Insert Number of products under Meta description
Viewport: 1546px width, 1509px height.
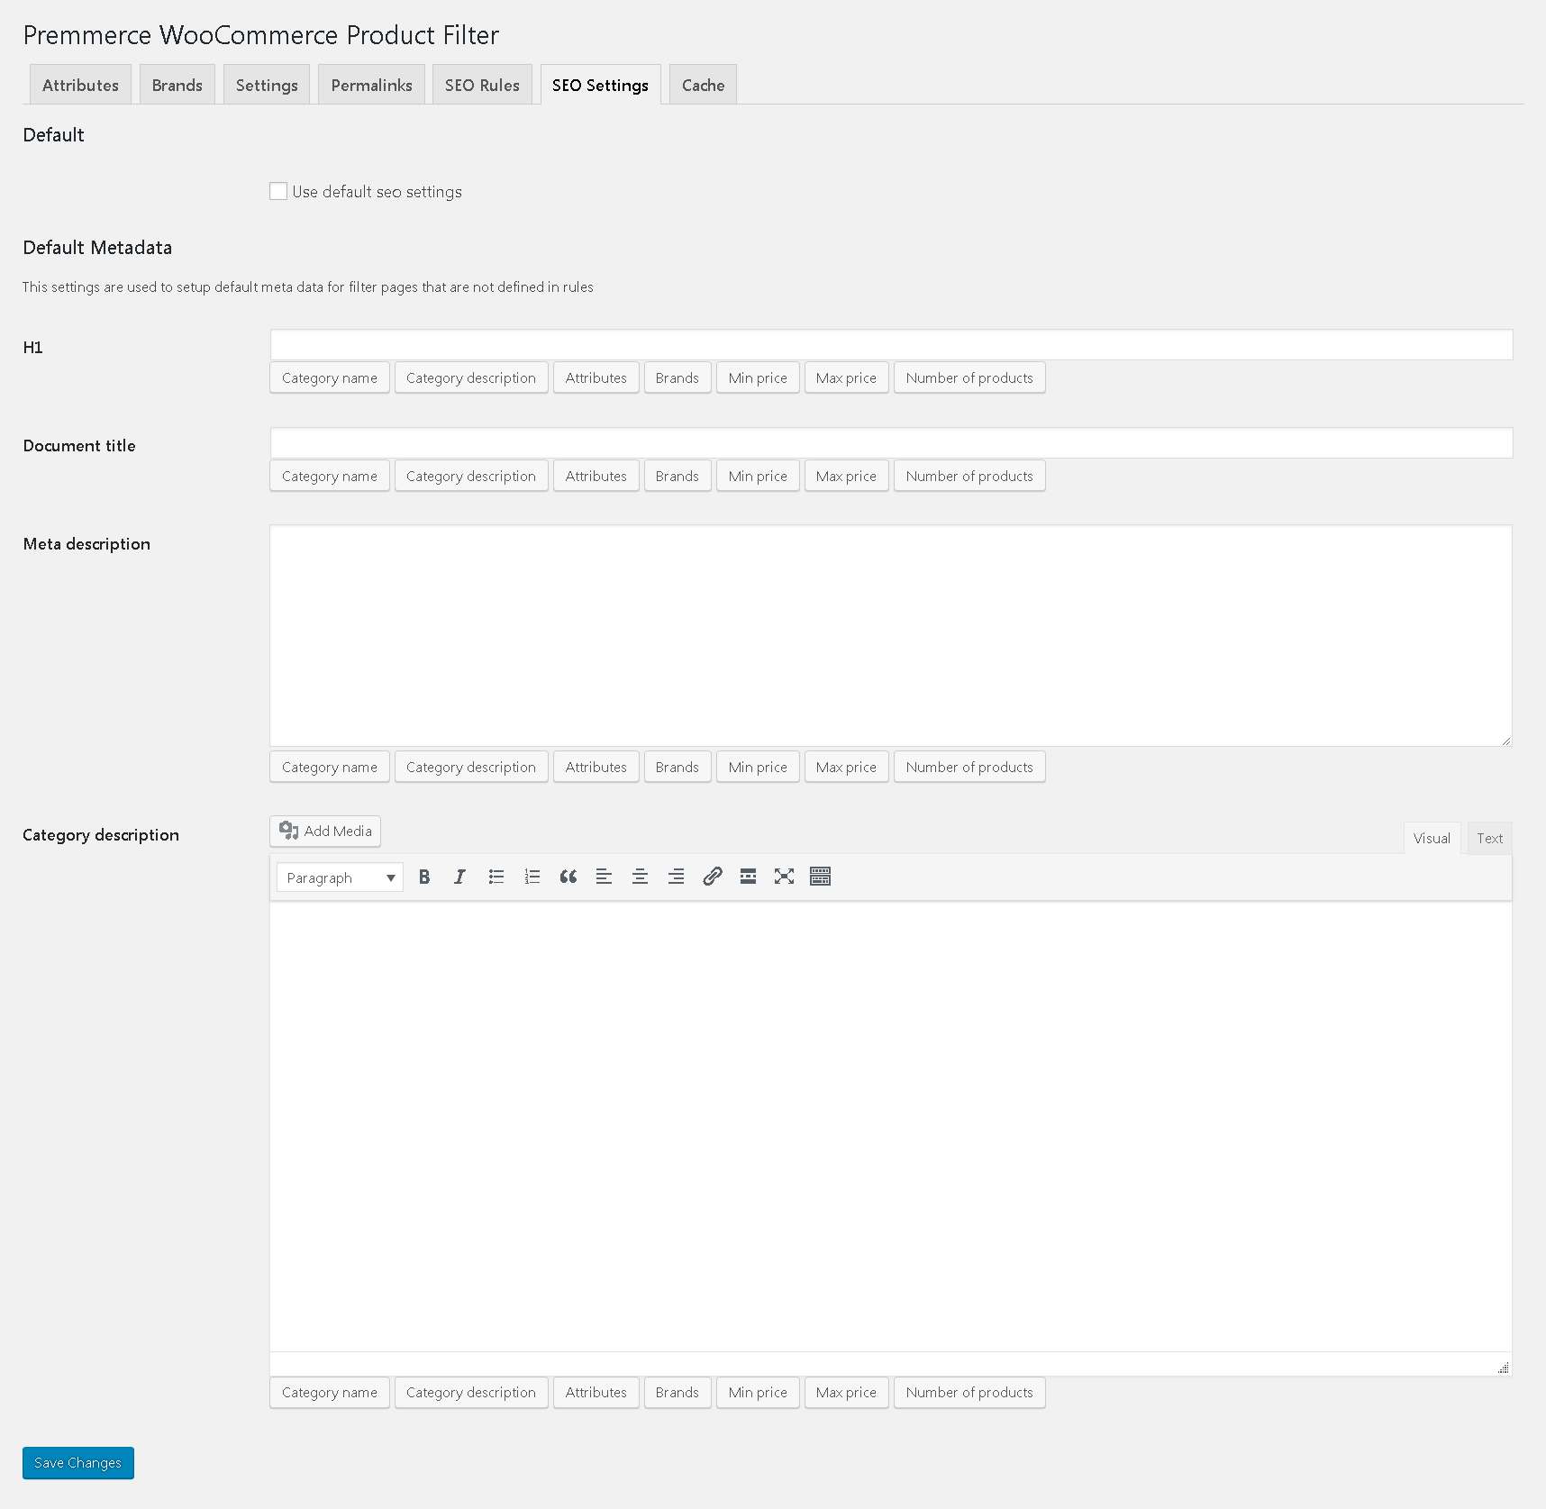pyautogui.click(x=969, y=767)
